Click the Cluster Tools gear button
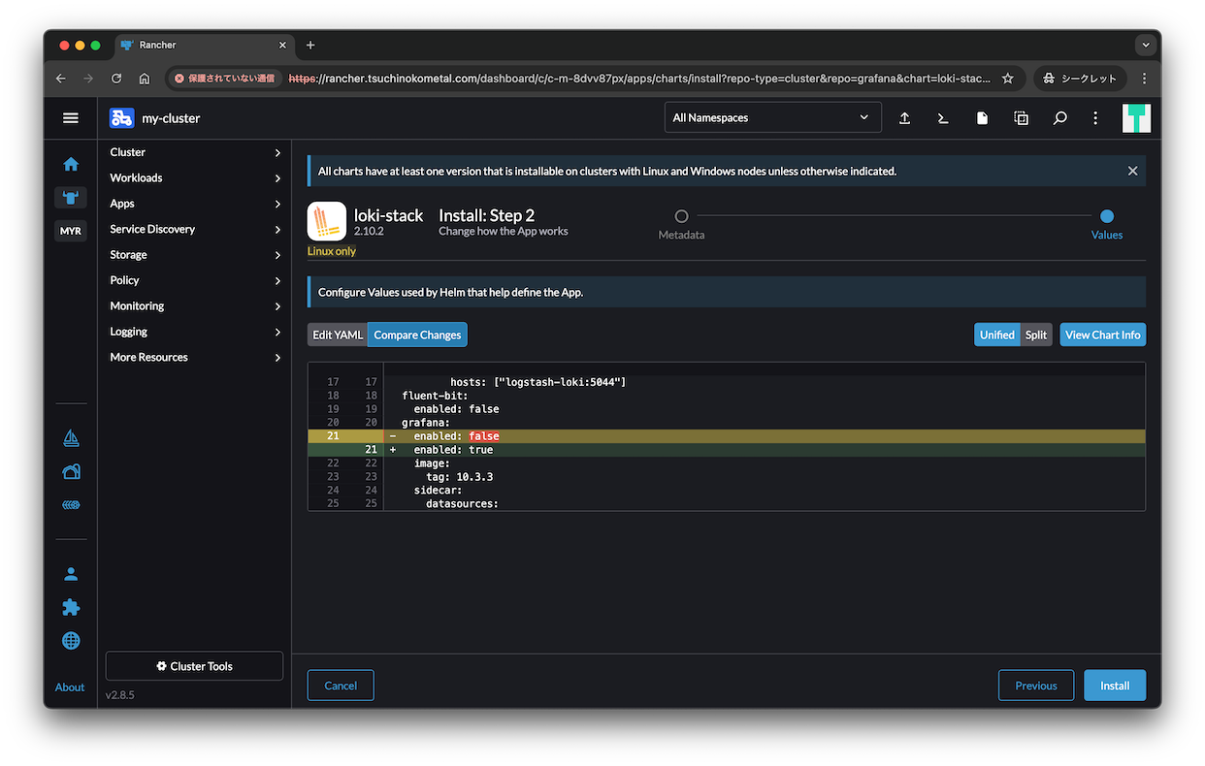This screenshot has width=1205, height=766. pos(194,666)
